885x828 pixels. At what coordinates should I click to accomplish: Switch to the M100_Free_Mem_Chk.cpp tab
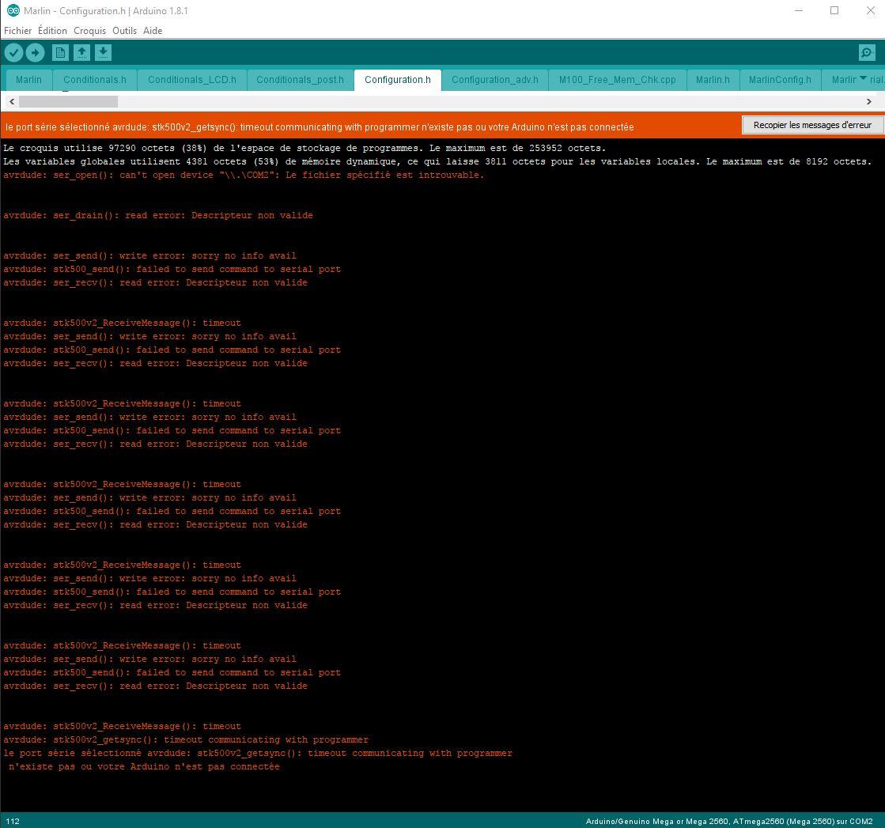tap(618, 80)
